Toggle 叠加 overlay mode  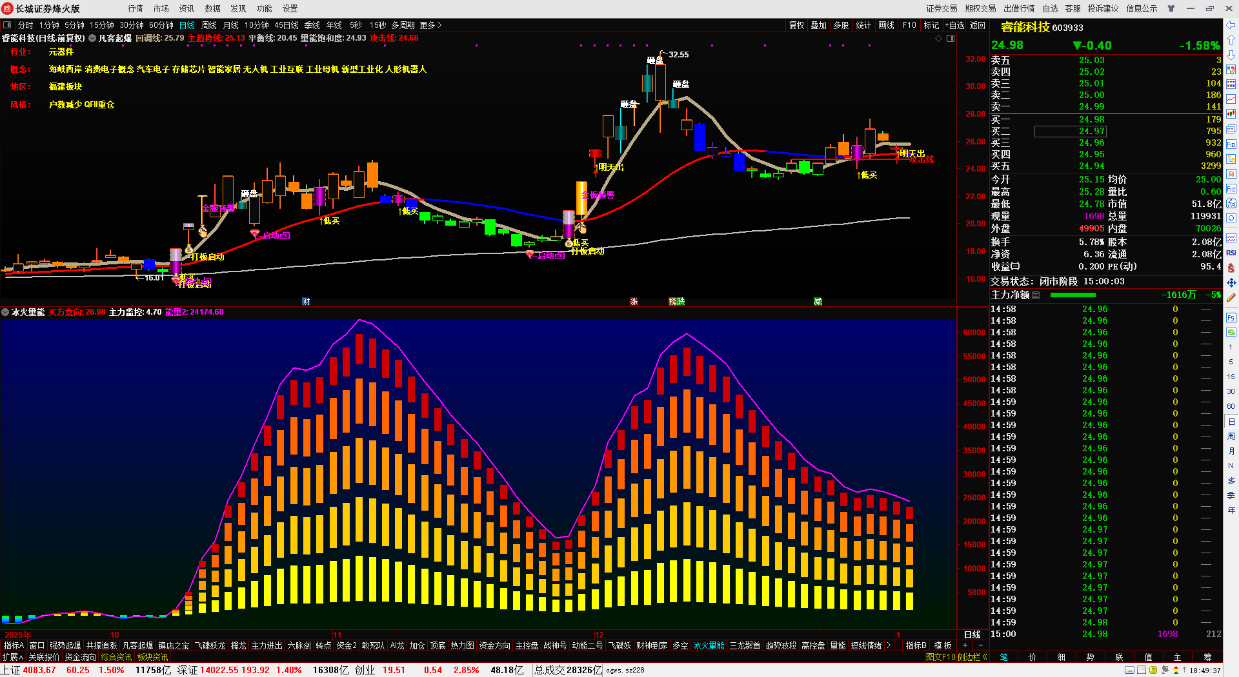tap(819, 25)
